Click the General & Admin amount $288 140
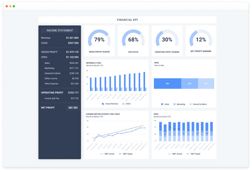This screenshot has width=252, height=172. (74, 73)
